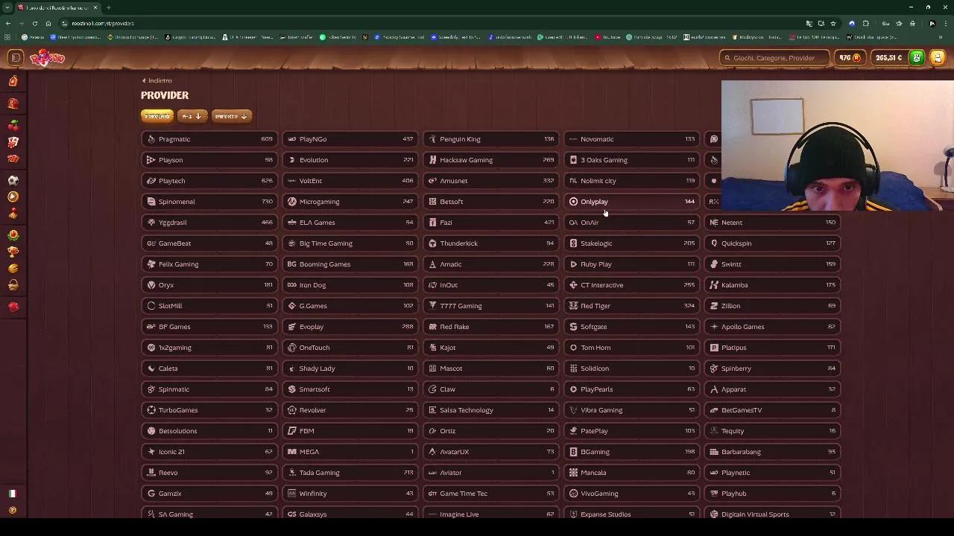
Task: Open Pragmatic provider
Action: point(209,139)
